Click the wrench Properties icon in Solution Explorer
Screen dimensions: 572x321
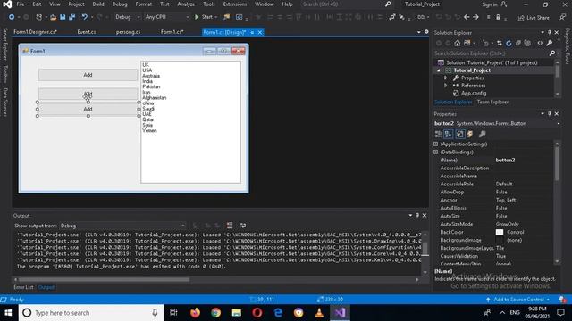[x=550, y=44]
